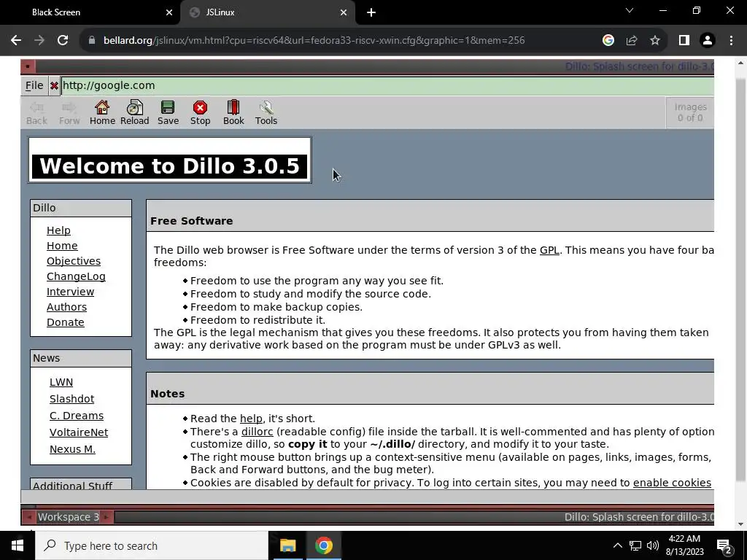Bookmark this page with the star icon
Image resolution: width=747 pixels, height=560 pixels.
655,41
